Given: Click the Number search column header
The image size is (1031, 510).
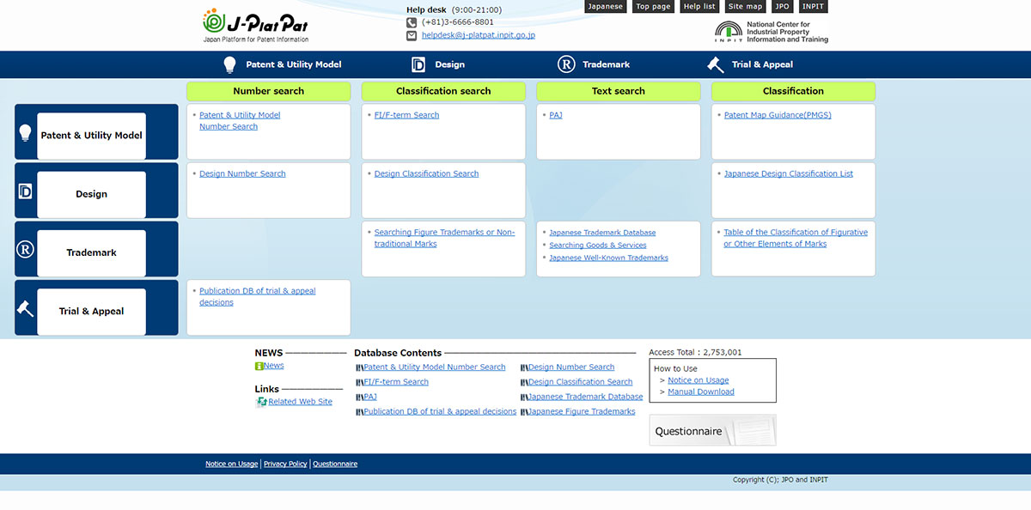Looking at the screenshot, I should point(269,91).
